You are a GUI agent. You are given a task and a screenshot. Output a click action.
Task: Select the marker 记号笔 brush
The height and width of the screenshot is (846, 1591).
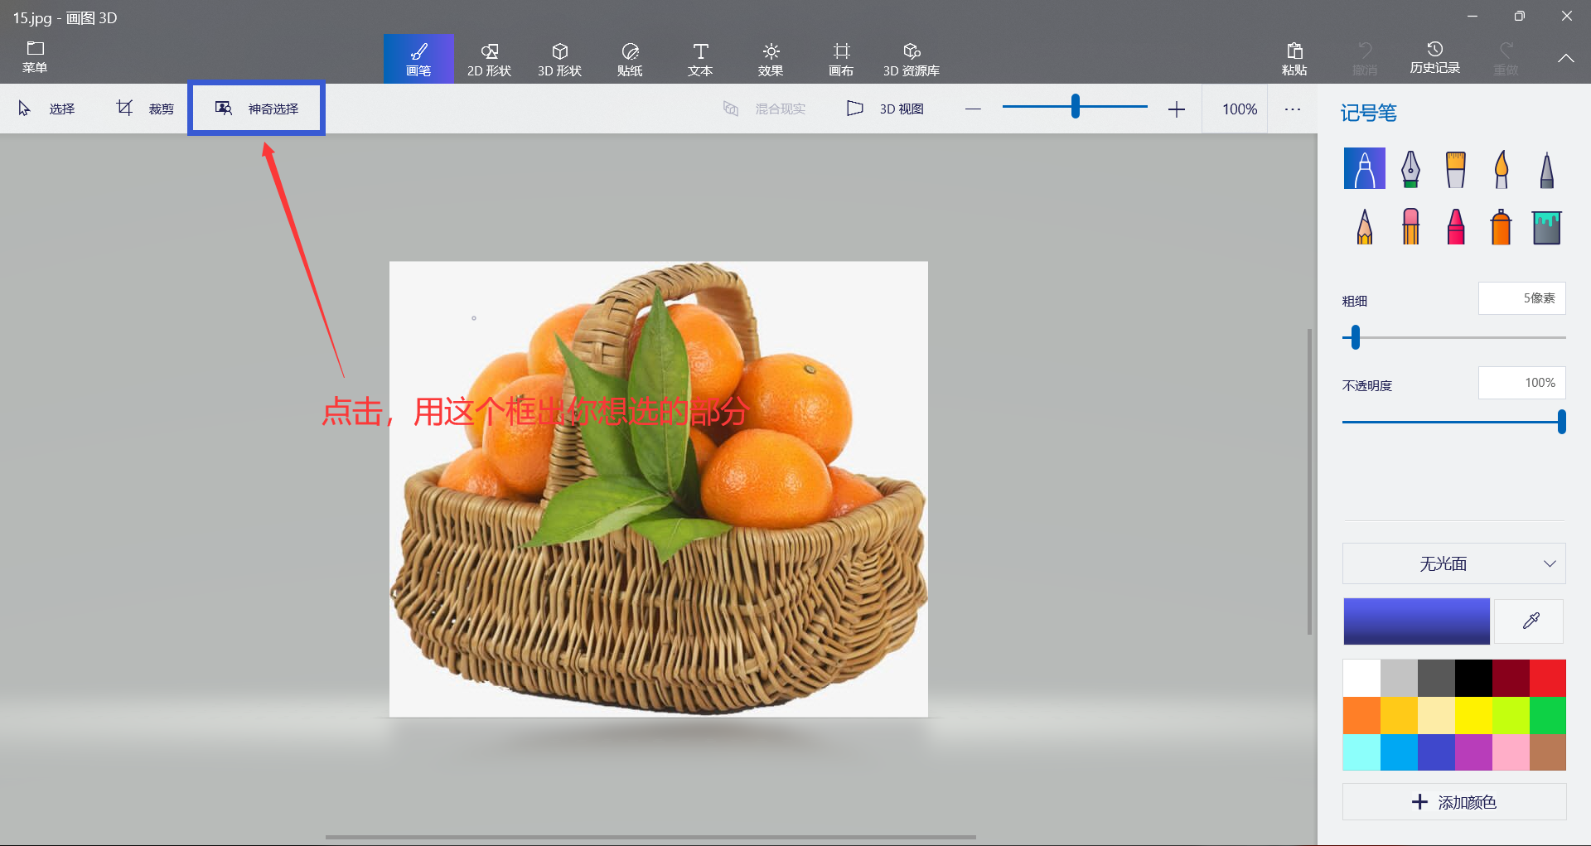tap(1365, 168)
